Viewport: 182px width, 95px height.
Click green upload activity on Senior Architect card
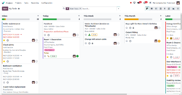pos(89,35)
